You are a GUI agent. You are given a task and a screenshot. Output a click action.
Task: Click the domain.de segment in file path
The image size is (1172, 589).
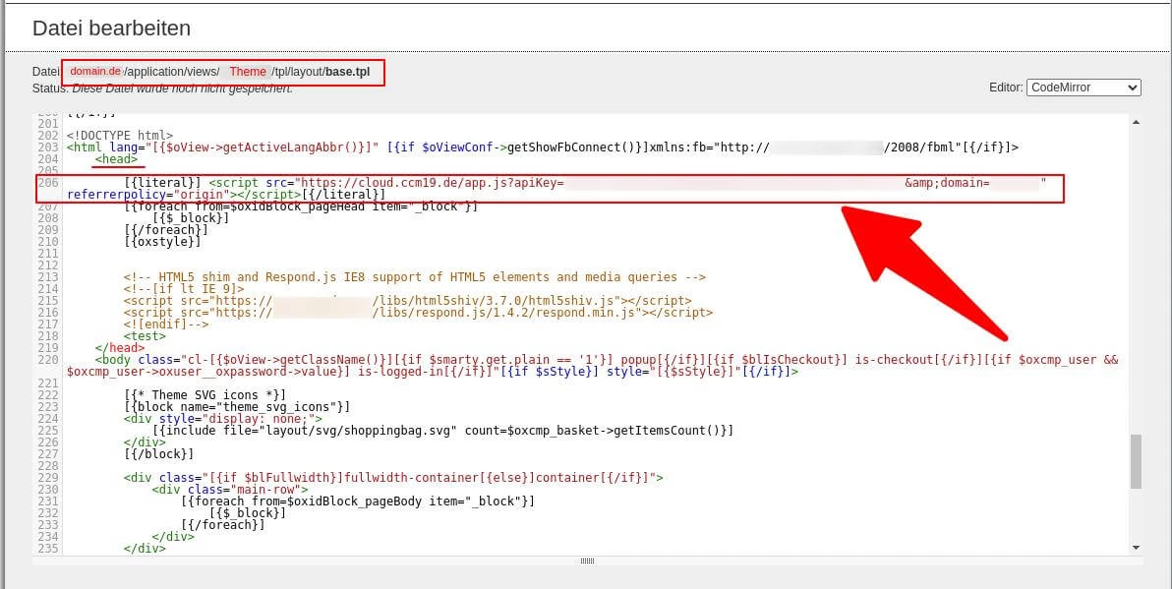click(94, 72)
